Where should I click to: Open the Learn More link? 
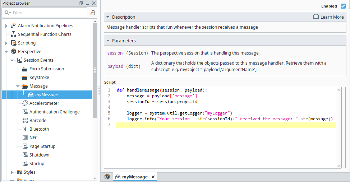click(332, 17)
